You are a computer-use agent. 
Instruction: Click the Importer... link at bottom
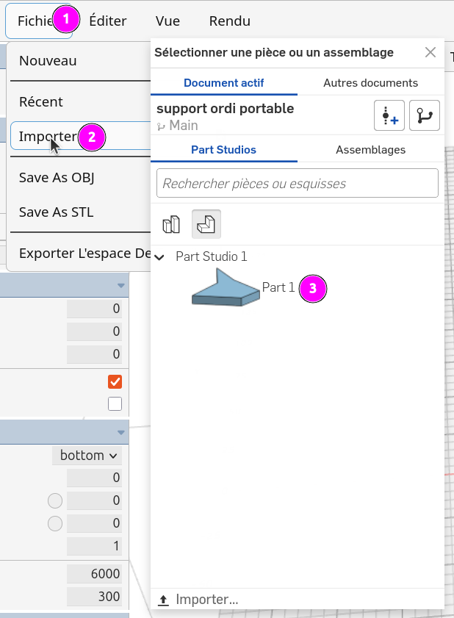point(207,600)
